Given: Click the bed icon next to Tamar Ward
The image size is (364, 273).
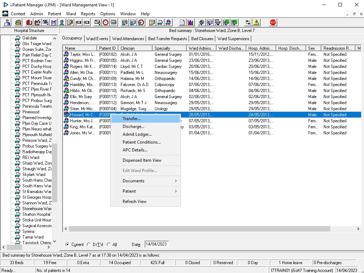Looking at the screenshot, I should [x=18, y=237].
